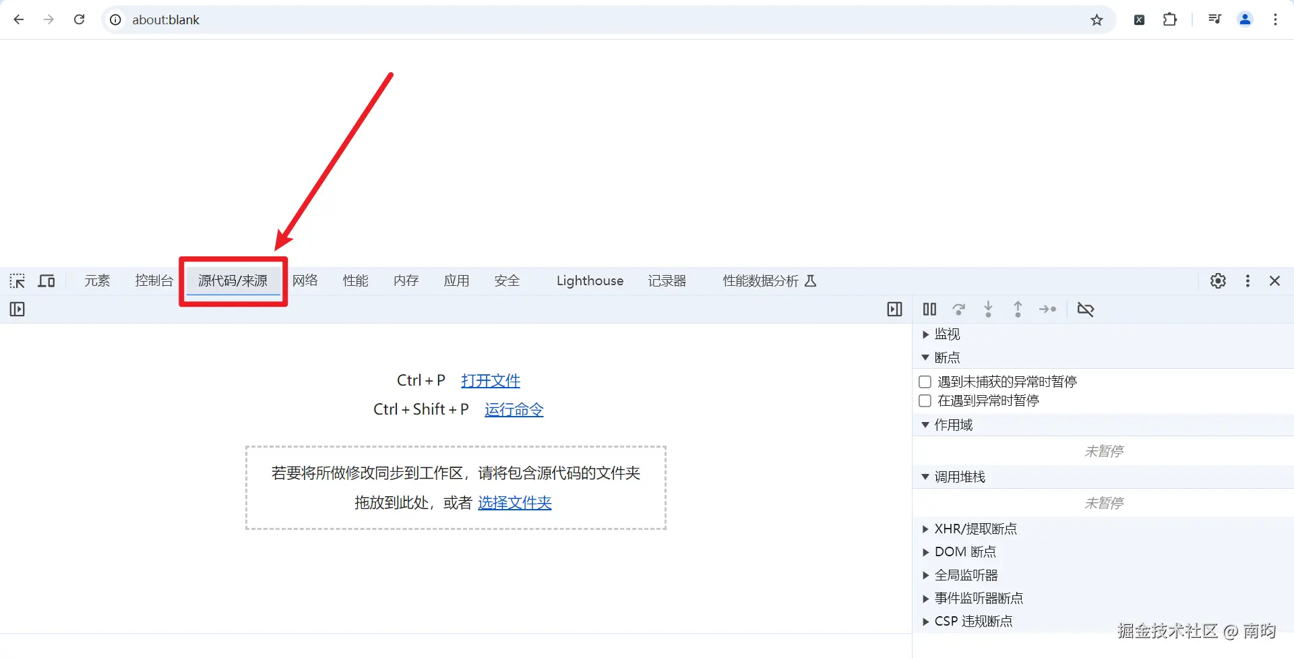Enable 在遇到异常时暂停 checkbox
This screenshot has height=658, width=1294.
click(x=925, y=400)
